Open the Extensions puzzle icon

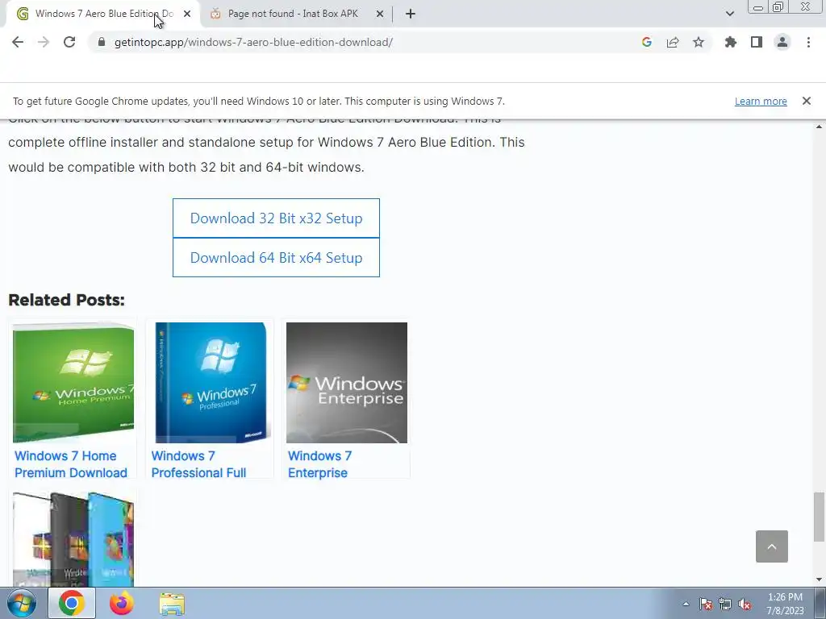click(730, 42)
